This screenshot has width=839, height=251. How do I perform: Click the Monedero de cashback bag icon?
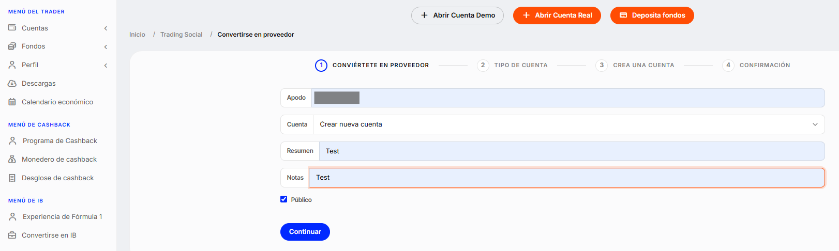click(x=12, y=160)
